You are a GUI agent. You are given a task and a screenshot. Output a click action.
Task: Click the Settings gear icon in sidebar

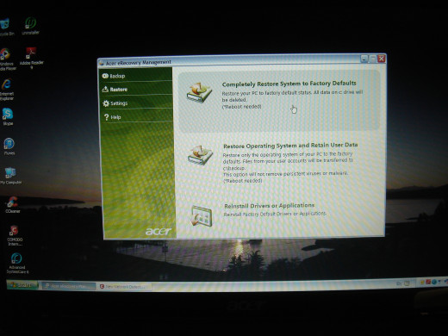click(x=106, y=103)
